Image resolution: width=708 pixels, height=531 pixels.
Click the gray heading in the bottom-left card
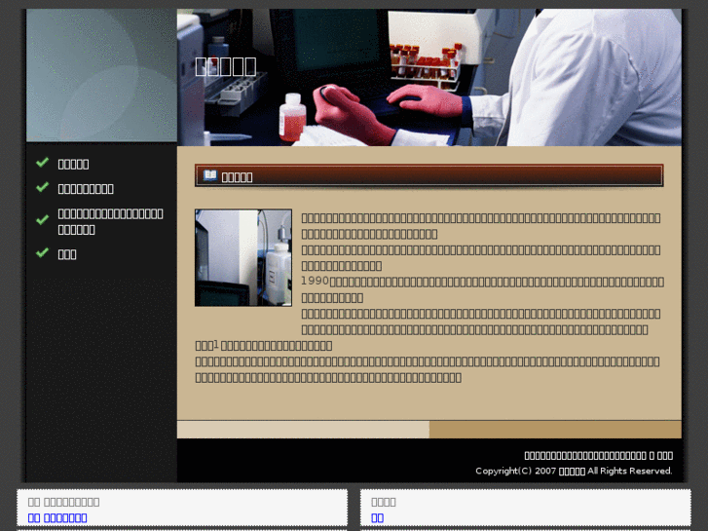63,502
